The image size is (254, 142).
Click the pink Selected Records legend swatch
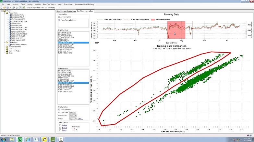(x=153, y=19)
